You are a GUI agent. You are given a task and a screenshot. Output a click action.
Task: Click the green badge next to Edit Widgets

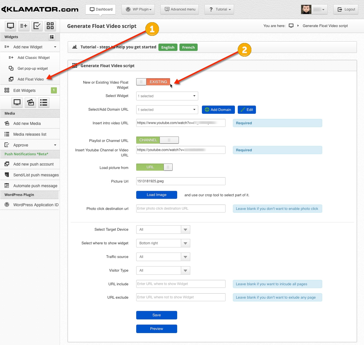[x=54, y=90]
